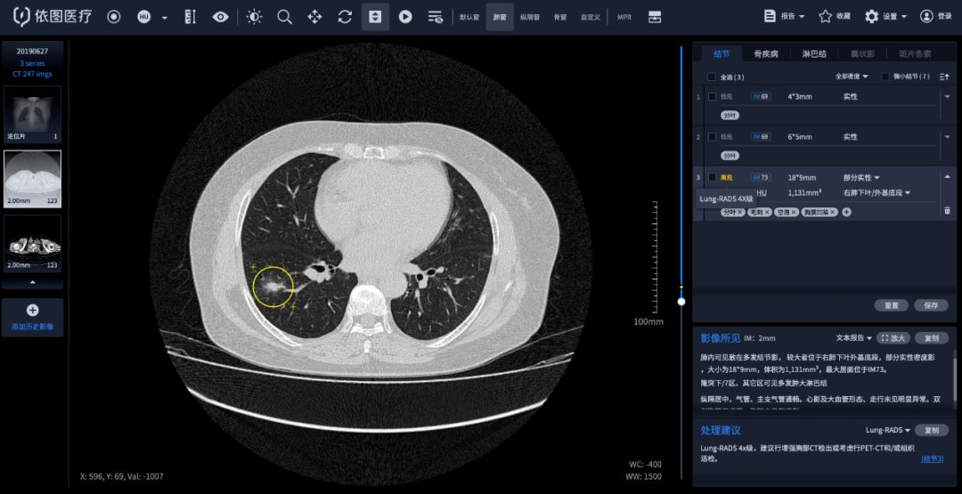
Task: Select the brightness/window-level adjust tool
Action: click(255, 17)
